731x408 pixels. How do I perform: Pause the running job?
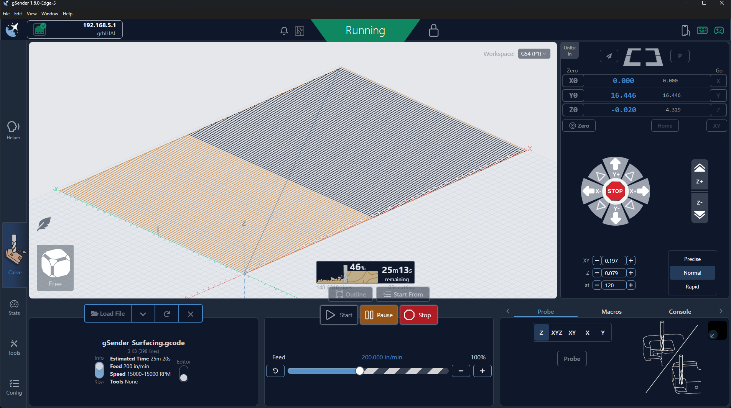[x=379, y=315]
